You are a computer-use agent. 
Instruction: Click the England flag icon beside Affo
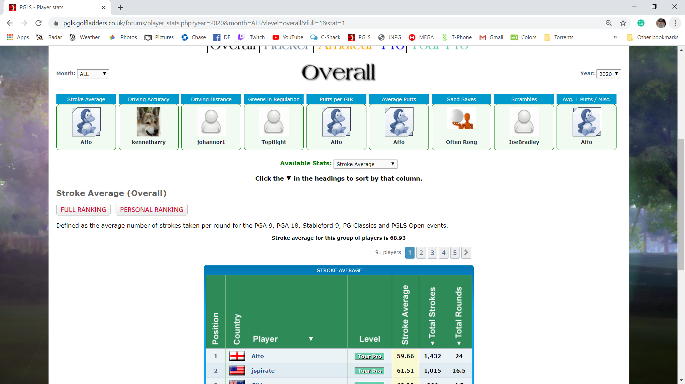[x=237, y=356]
